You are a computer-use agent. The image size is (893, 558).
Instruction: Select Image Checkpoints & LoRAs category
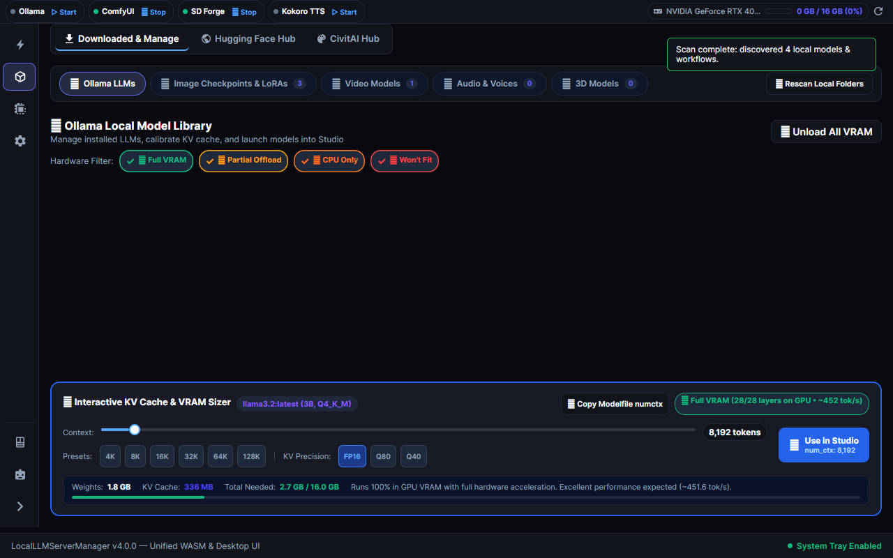(233, 84)
